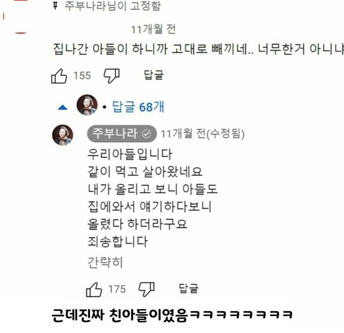Click the small avatar next to 답글 68개
This screenshot has height=333, width=344.
(x=87, y=105)
